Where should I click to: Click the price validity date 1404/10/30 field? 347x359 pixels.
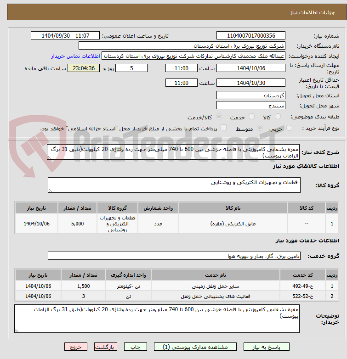[251, 83]
